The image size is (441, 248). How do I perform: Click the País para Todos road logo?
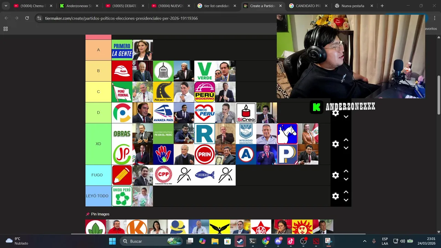pyautogui.click(x=163, y=92)
